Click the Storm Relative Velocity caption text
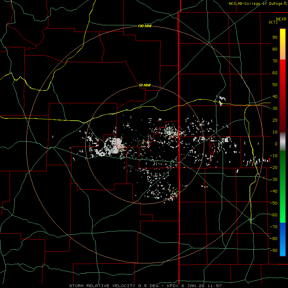Screen dimensions: 288x288 coord(145,286)
